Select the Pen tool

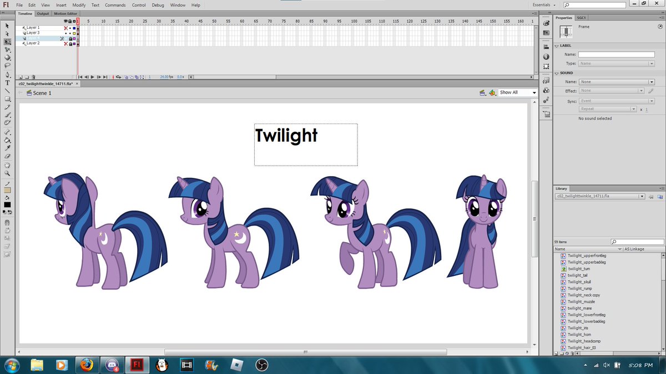7,75
